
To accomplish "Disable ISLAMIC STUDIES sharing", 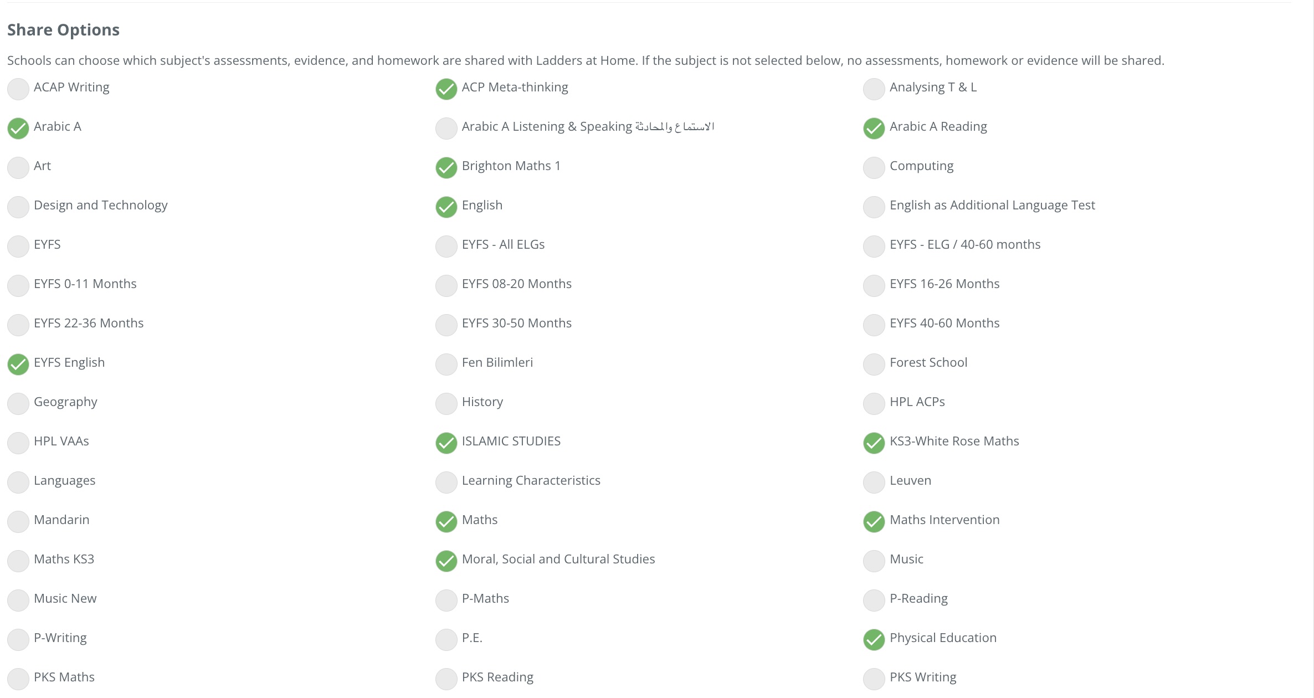I will 446,443.
